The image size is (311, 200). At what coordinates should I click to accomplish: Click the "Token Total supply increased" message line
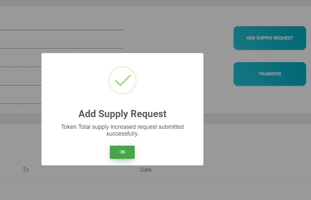tap(122, 127)
